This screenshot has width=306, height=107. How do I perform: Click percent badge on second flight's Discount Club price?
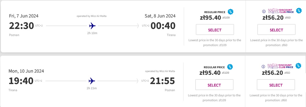pyautogui.click(x=298, y=66)
